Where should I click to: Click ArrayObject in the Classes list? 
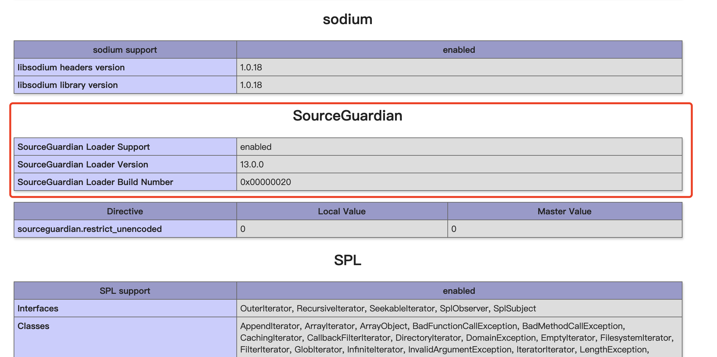pos(383,326)
